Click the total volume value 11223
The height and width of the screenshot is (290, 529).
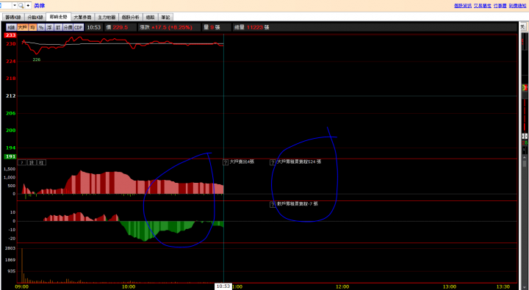click(x=255, y=27)
